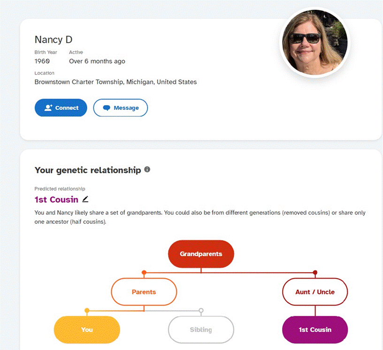This screenshot has width=383, height=350.
Task: Click the yellow You node
Action: tap(87, 330)
